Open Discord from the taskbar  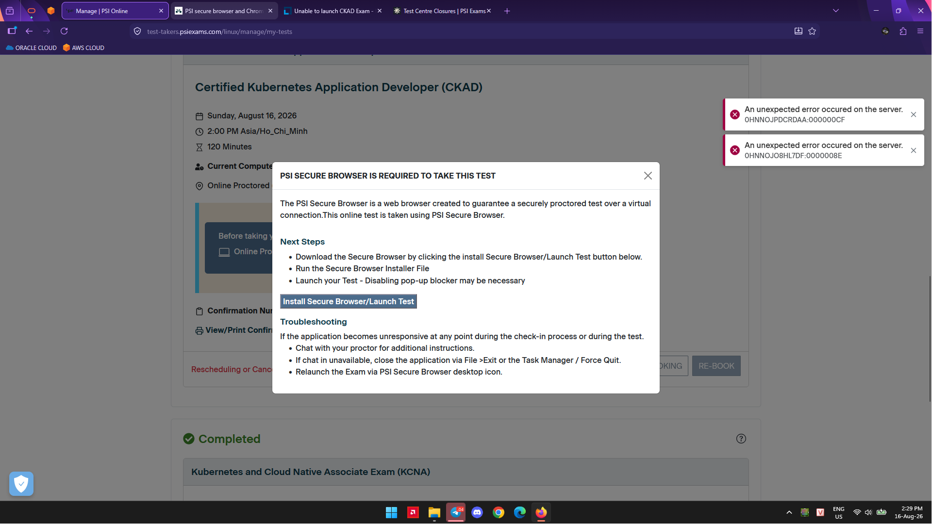pos(477,512)
